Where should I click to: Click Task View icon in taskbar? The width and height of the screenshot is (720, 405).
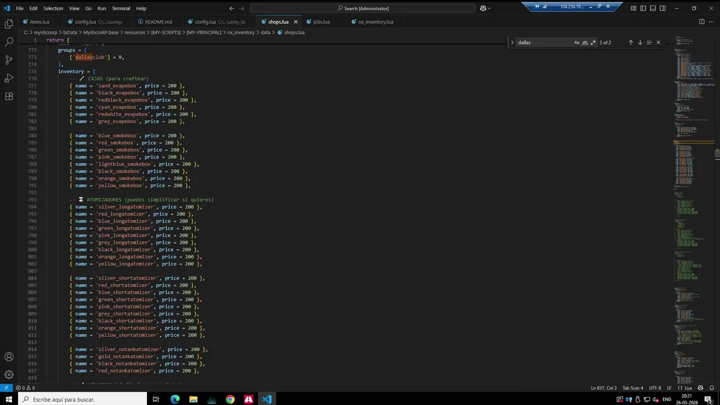(x=156, y=399)
